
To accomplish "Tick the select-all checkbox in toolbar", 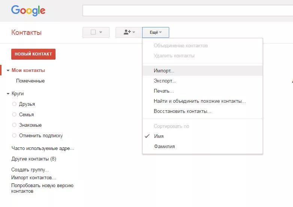I will point(93,32).
